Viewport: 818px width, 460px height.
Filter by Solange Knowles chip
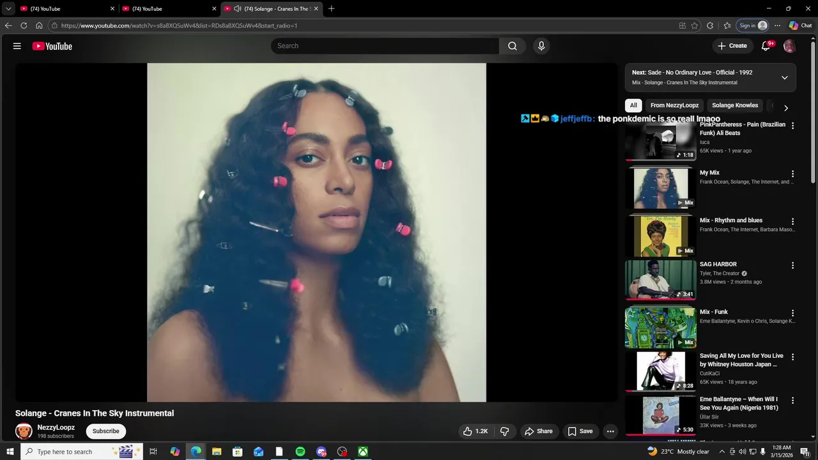pos(735,105)
